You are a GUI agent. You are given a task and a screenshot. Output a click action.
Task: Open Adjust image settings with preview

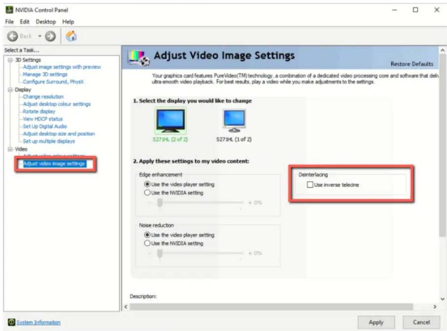click(x=62, y=67)
